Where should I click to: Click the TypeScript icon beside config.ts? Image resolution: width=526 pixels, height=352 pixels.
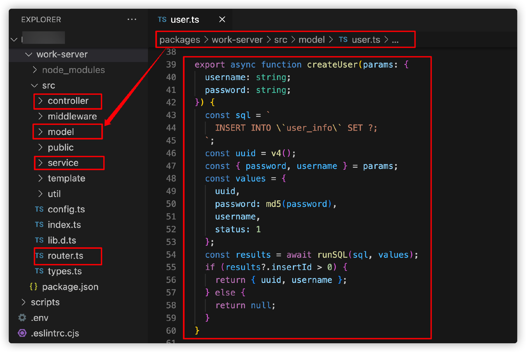39,209
